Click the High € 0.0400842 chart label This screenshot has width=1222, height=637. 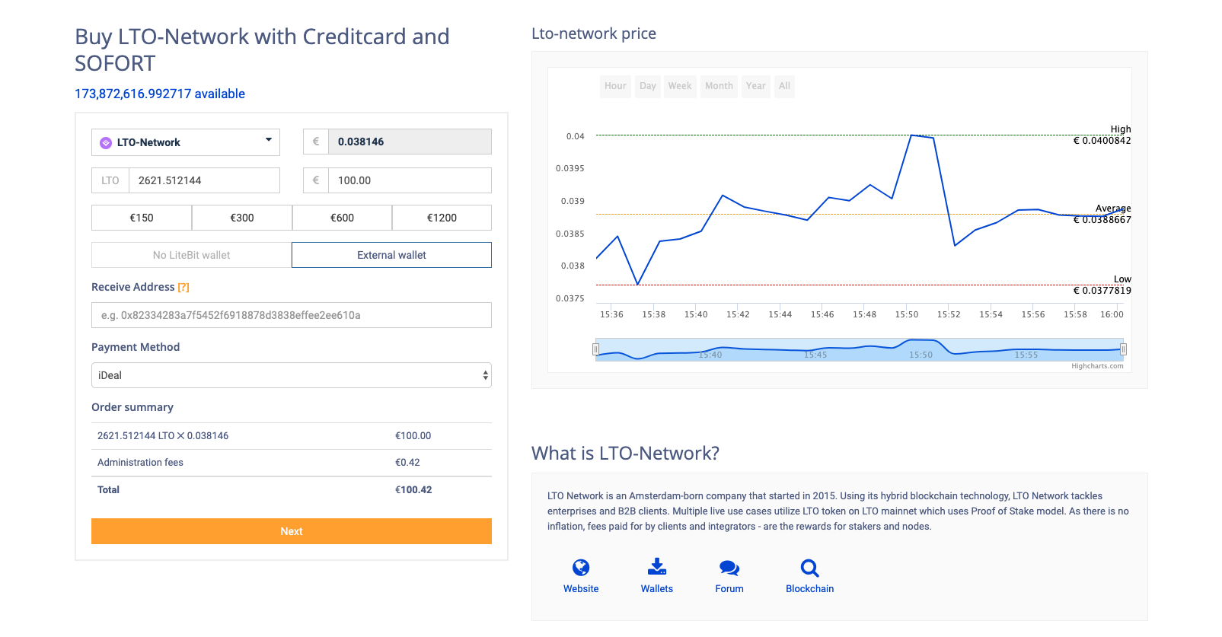[1102, 135]
